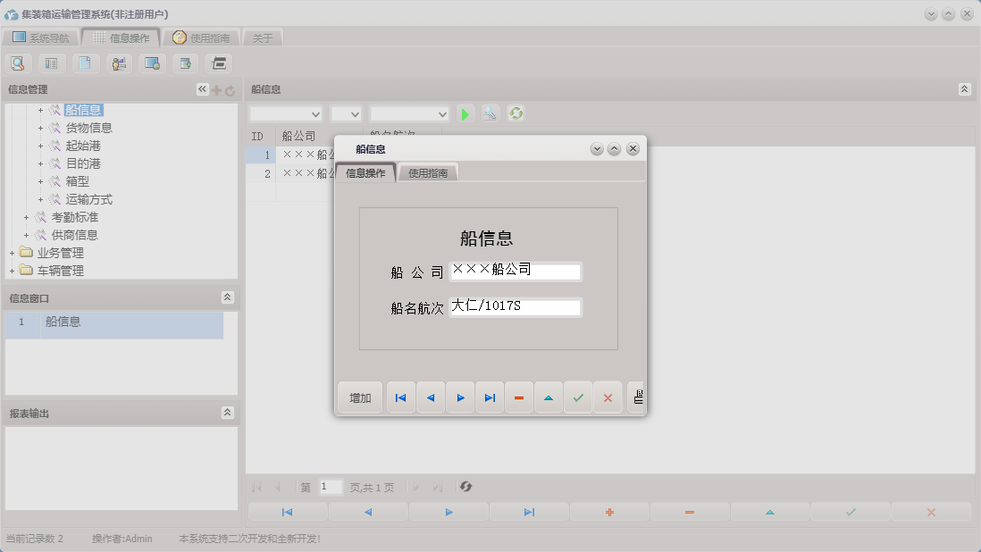The height and width of the screenshot is (552, 981).
Task: Click the green play arrow to run query
Action: [465, 113]
